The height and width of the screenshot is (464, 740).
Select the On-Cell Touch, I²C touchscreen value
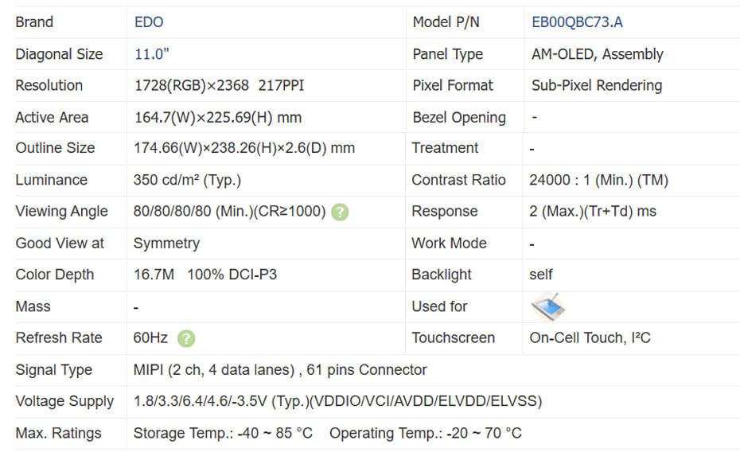point(590,338)
